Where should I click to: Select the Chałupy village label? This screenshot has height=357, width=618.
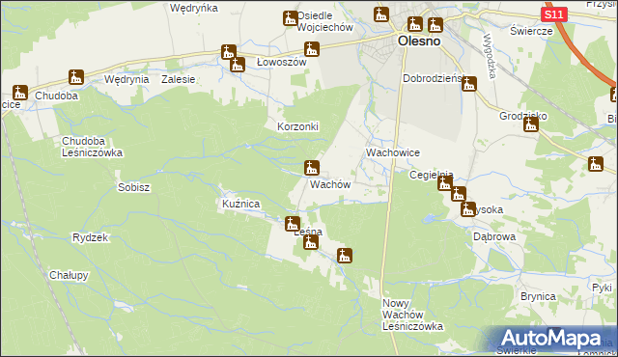click(x=69, y=276)
